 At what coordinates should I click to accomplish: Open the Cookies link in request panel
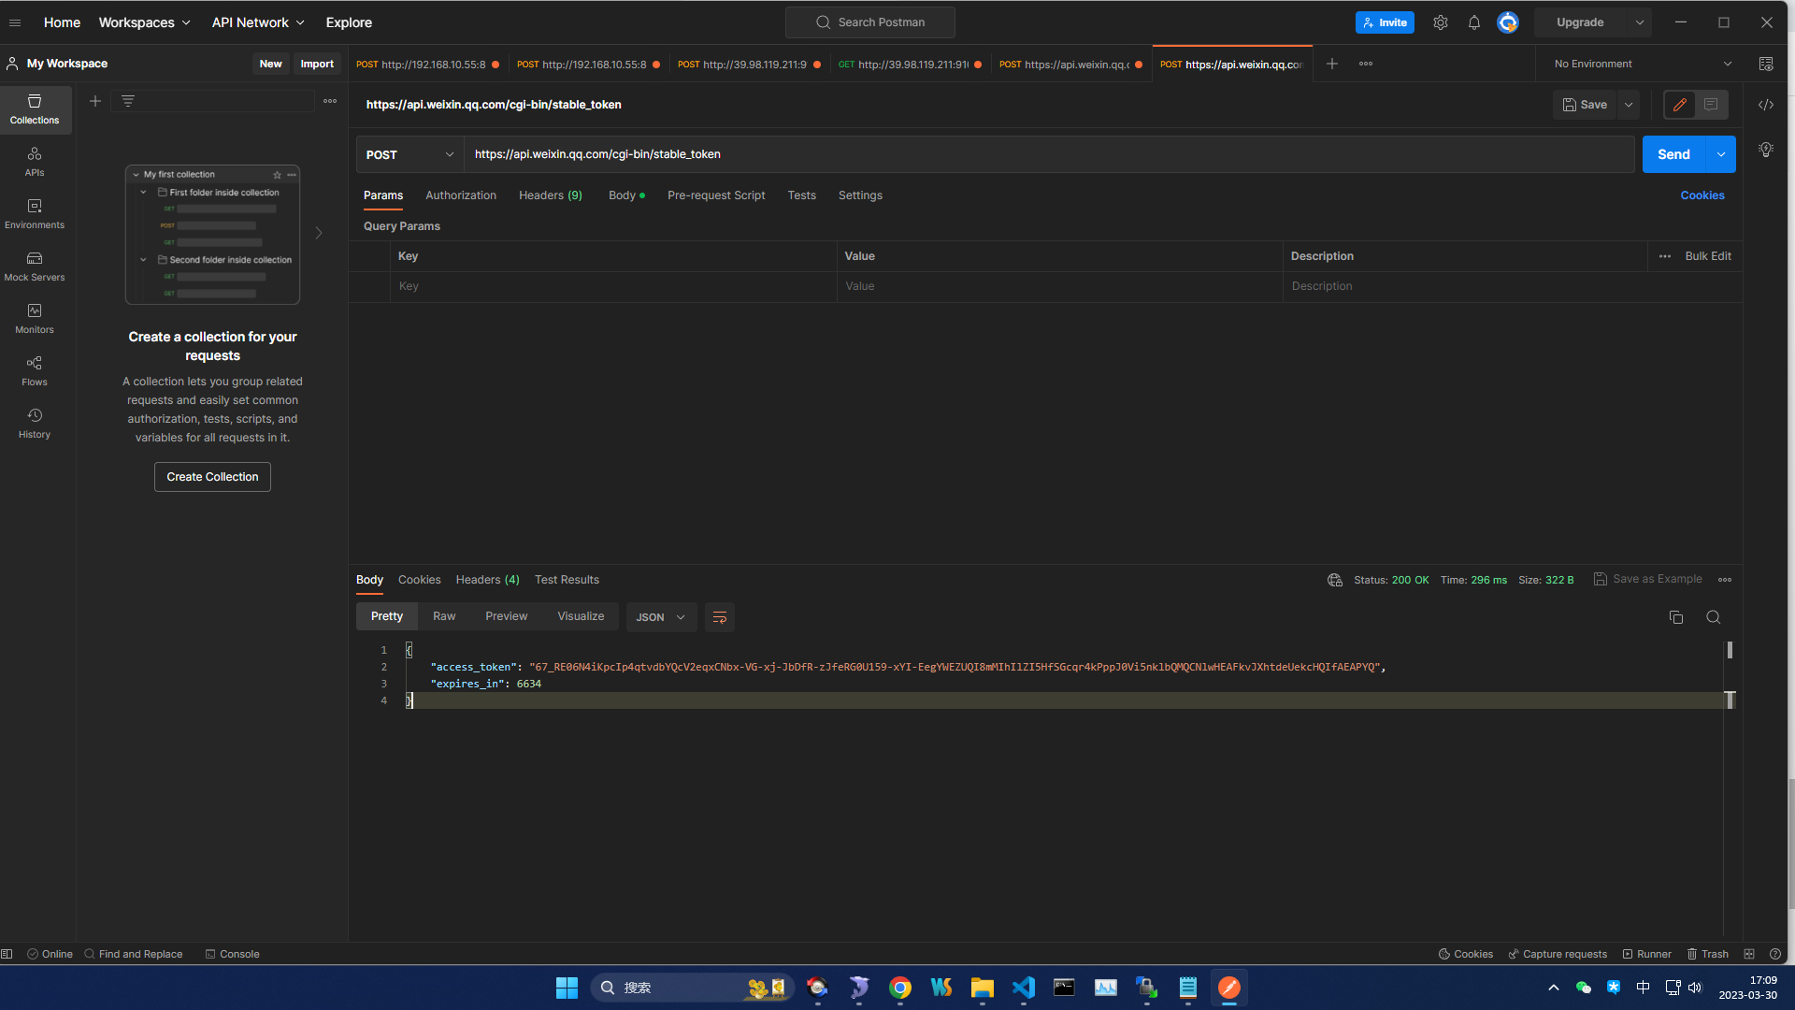point(1702,195)
